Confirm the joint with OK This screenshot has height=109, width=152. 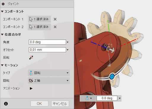point(39,104)
